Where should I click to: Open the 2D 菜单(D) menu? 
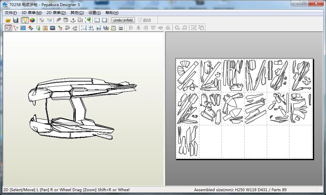click(x=56, y=13)
